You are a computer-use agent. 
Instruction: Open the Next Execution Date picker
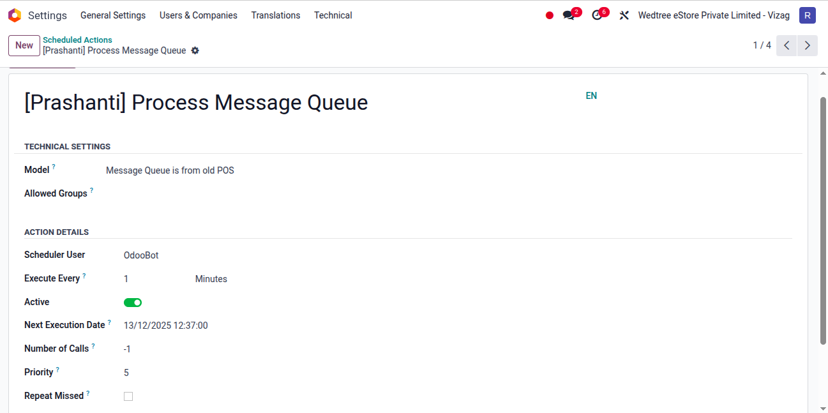[x=165, y=325]
